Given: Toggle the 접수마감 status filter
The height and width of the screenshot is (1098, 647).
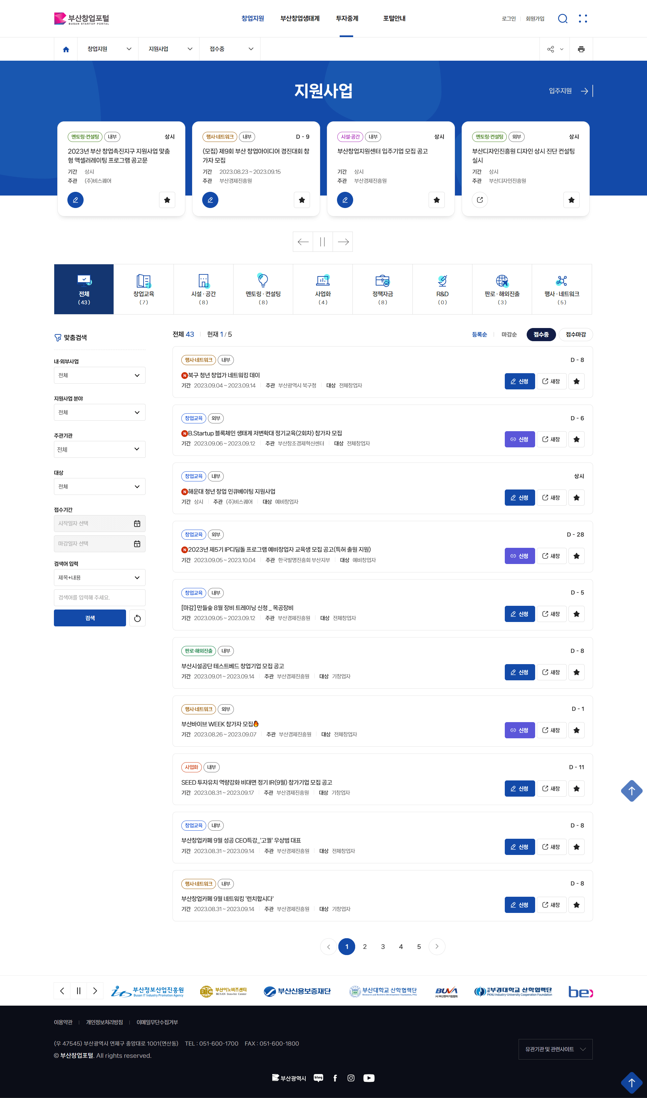Looking at the screenshot, I should pos(576,334).
